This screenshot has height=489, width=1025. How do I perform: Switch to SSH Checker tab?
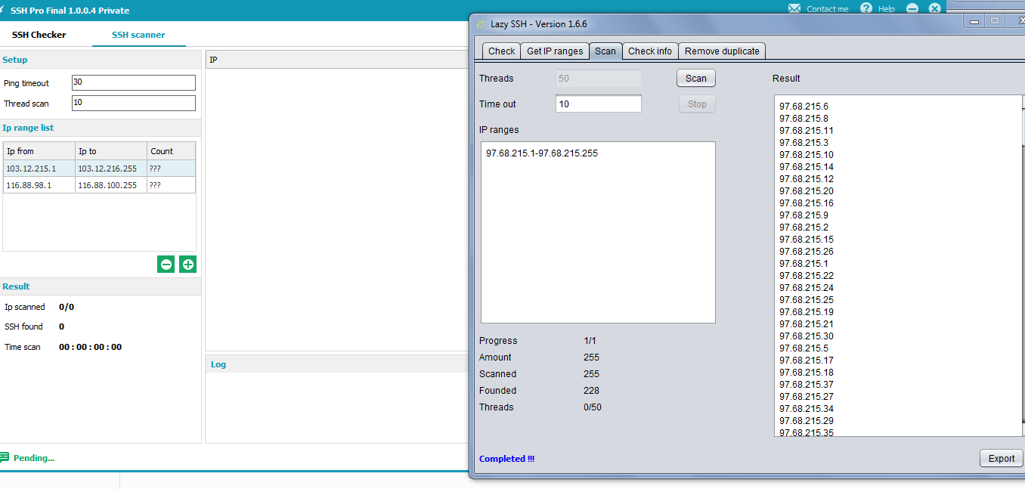pyautogui.click(x=39, y=35)
